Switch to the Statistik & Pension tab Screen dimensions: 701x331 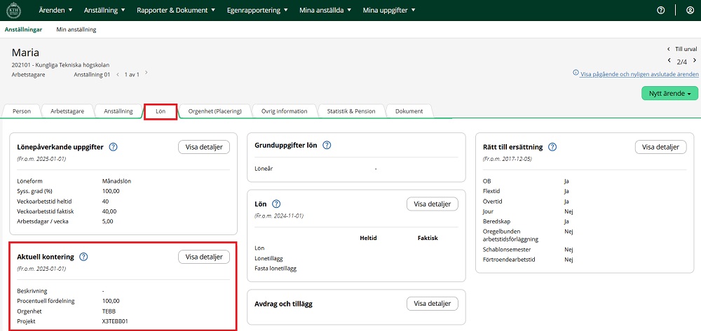coord(350,111)
